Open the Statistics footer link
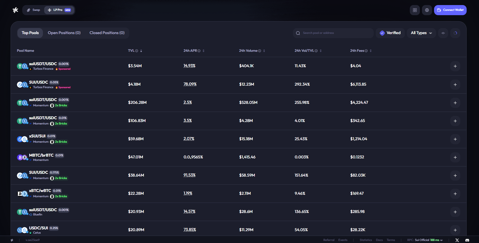 (366, 240)
